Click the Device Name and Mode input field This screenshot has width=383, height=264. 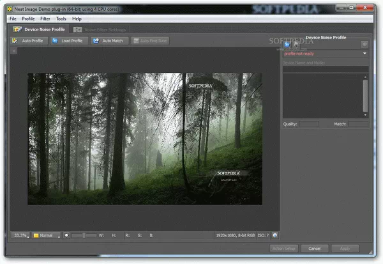326,69
